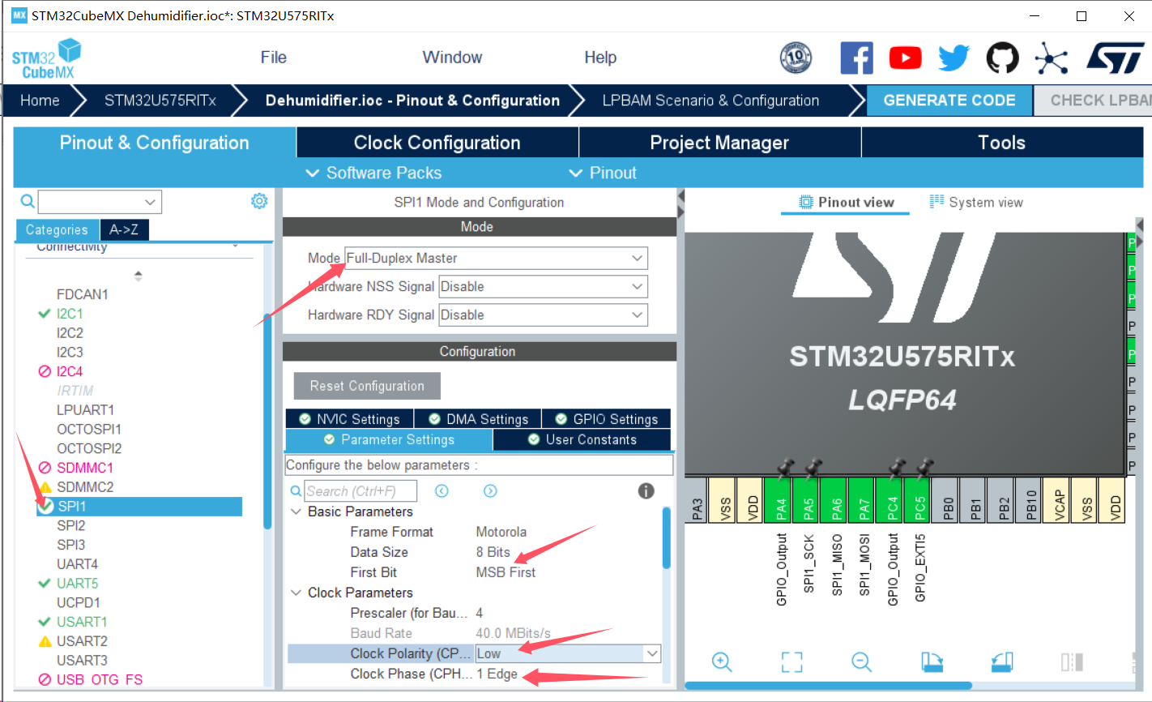Click the STM32U575RITx breadcrumb
The image size is (1152, 702).
point(160,101)
